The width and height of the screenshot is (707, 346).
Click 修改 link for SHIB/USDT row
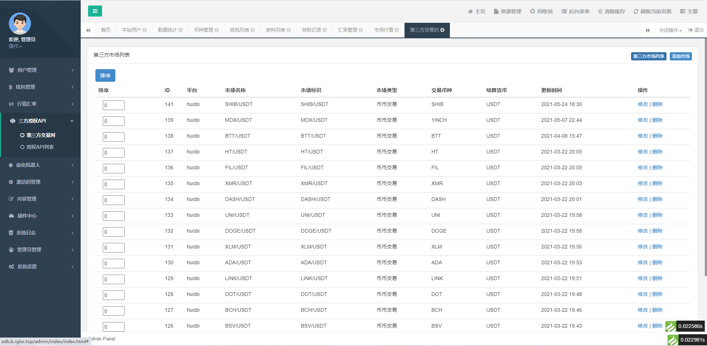643,104
